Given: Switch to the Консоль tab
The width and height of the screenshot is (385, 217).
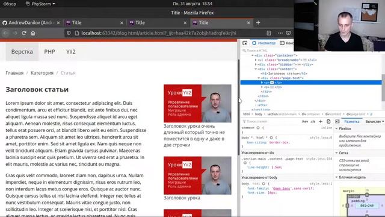Looking at the screenshot, I should pyautogui.click(x=287, y=43).
